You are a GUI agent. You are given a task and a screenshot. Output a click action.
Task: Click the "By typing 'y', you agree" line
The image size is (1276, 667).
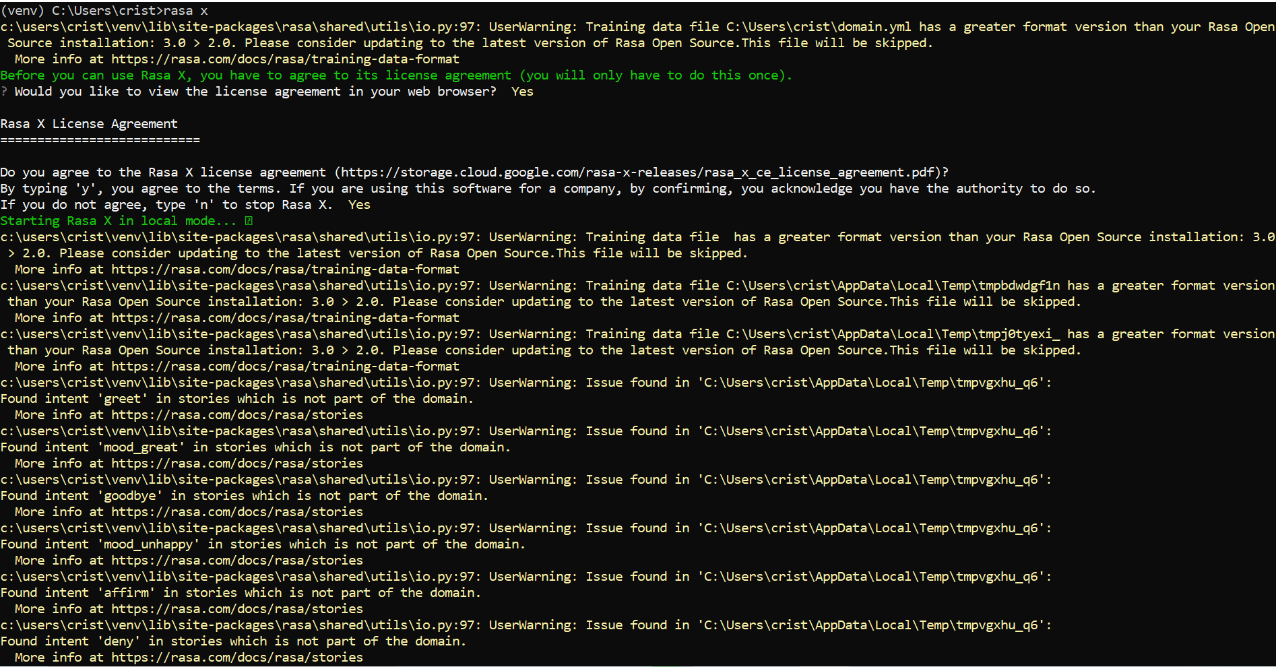(x=548, y=189)
